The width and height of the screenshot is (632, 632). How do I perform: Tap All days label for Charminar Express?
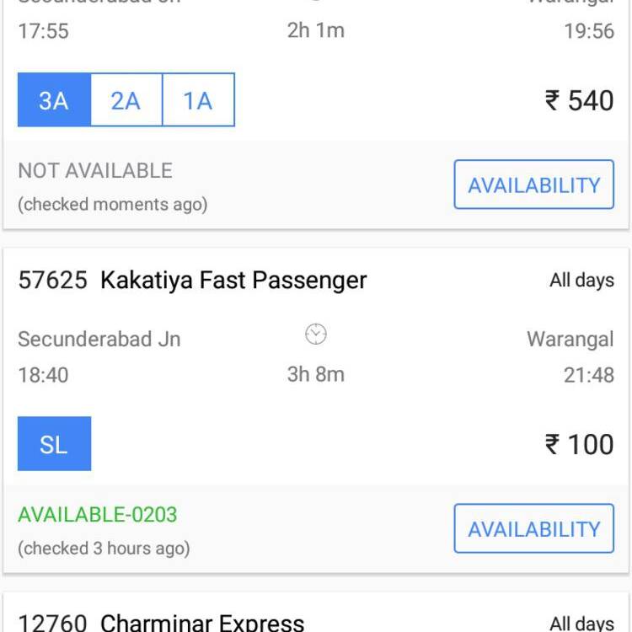[x=581, y=623]
